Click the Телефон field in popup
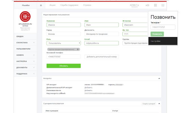The image size is (181, 113). [x=163, y=27]
